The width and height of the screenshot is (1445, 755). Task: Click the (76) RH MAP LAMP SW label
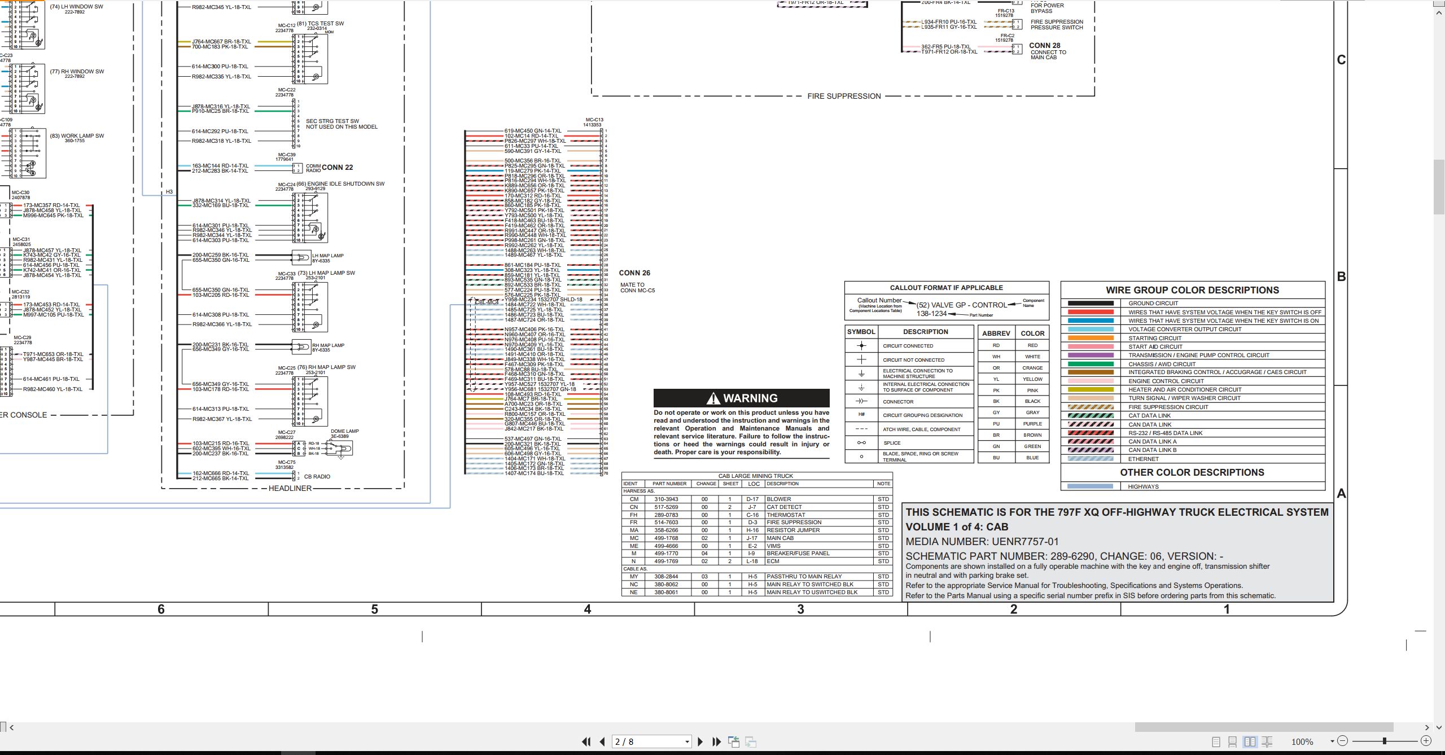[326, 367]
